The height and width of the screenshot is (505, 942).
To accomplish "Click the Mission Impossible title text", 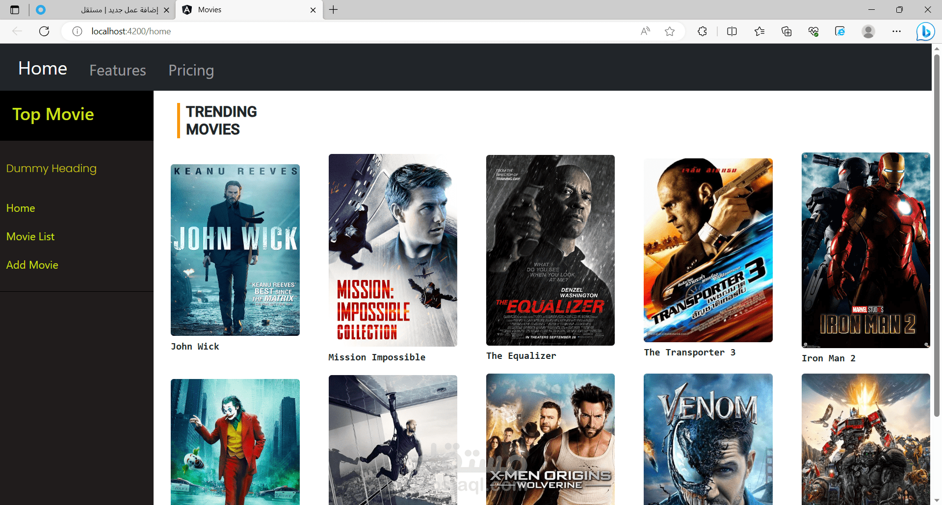I will pyautogui.click(x=377, y=357).
